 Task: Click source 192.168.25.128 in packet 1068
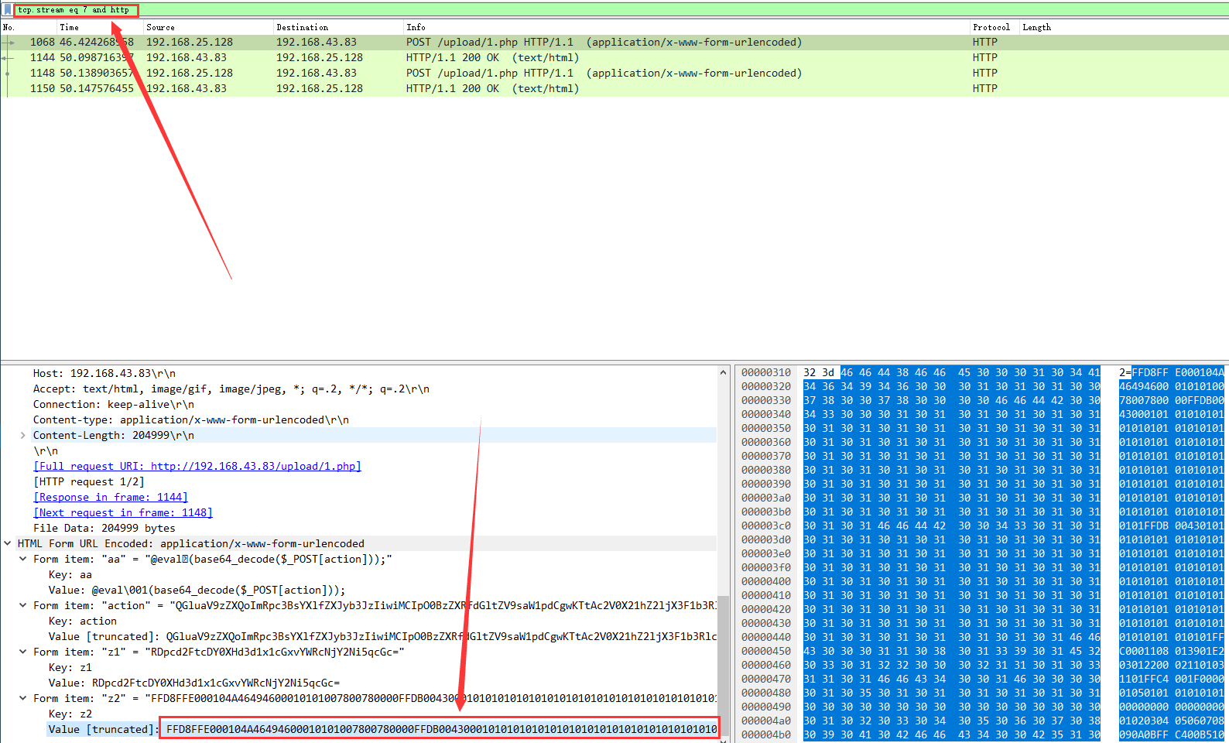coord(190,43)
